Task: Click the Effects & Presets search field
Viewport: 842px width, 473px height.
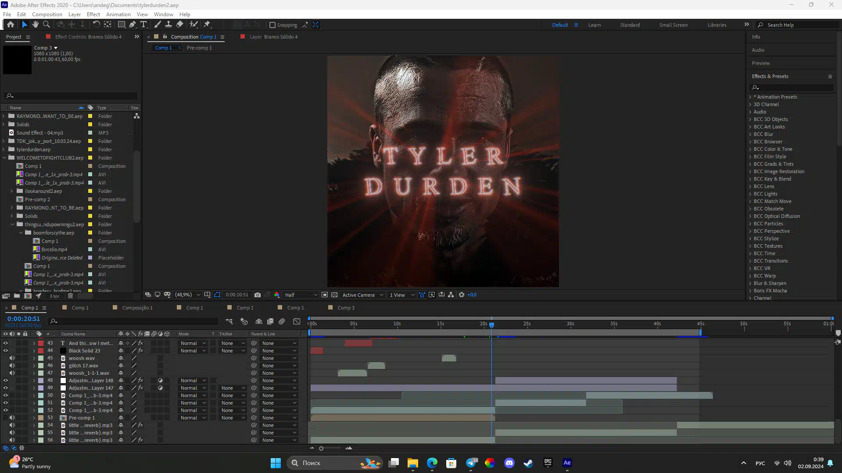Action: pos(792,88)
